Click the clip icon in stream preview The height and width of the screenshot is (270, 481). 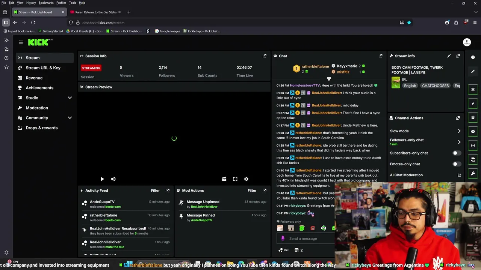click(x=224, y=179)
